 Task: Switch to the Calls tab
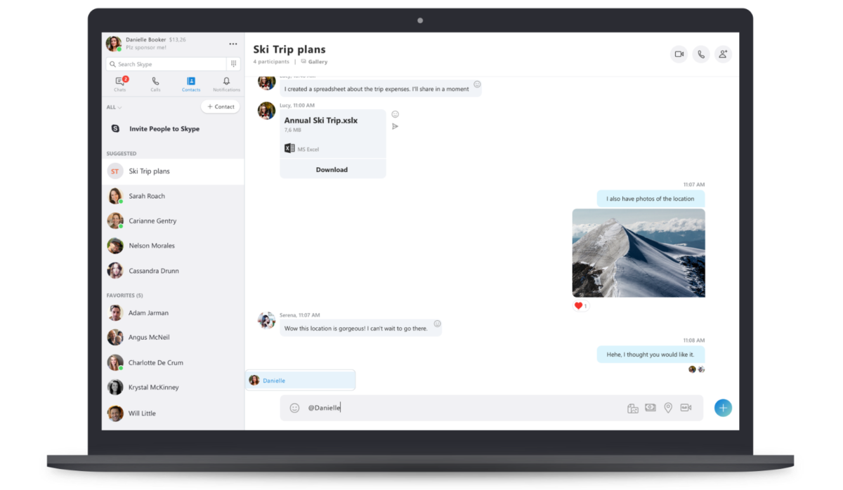(x=155, y=84)
